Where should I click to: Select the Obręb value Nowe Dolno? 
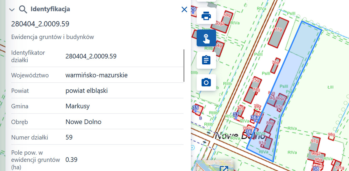[83, 122]
